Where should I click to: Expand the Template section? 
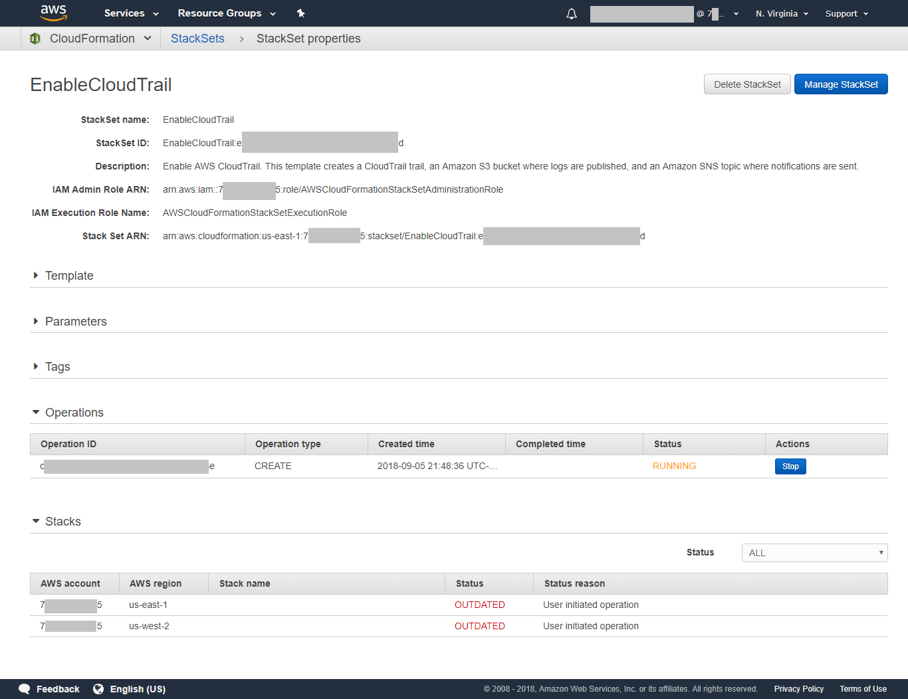coord(63,276)
